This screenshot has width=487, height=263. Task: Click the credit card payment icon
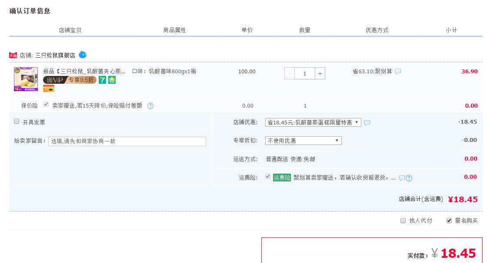[x=49, y=89]
